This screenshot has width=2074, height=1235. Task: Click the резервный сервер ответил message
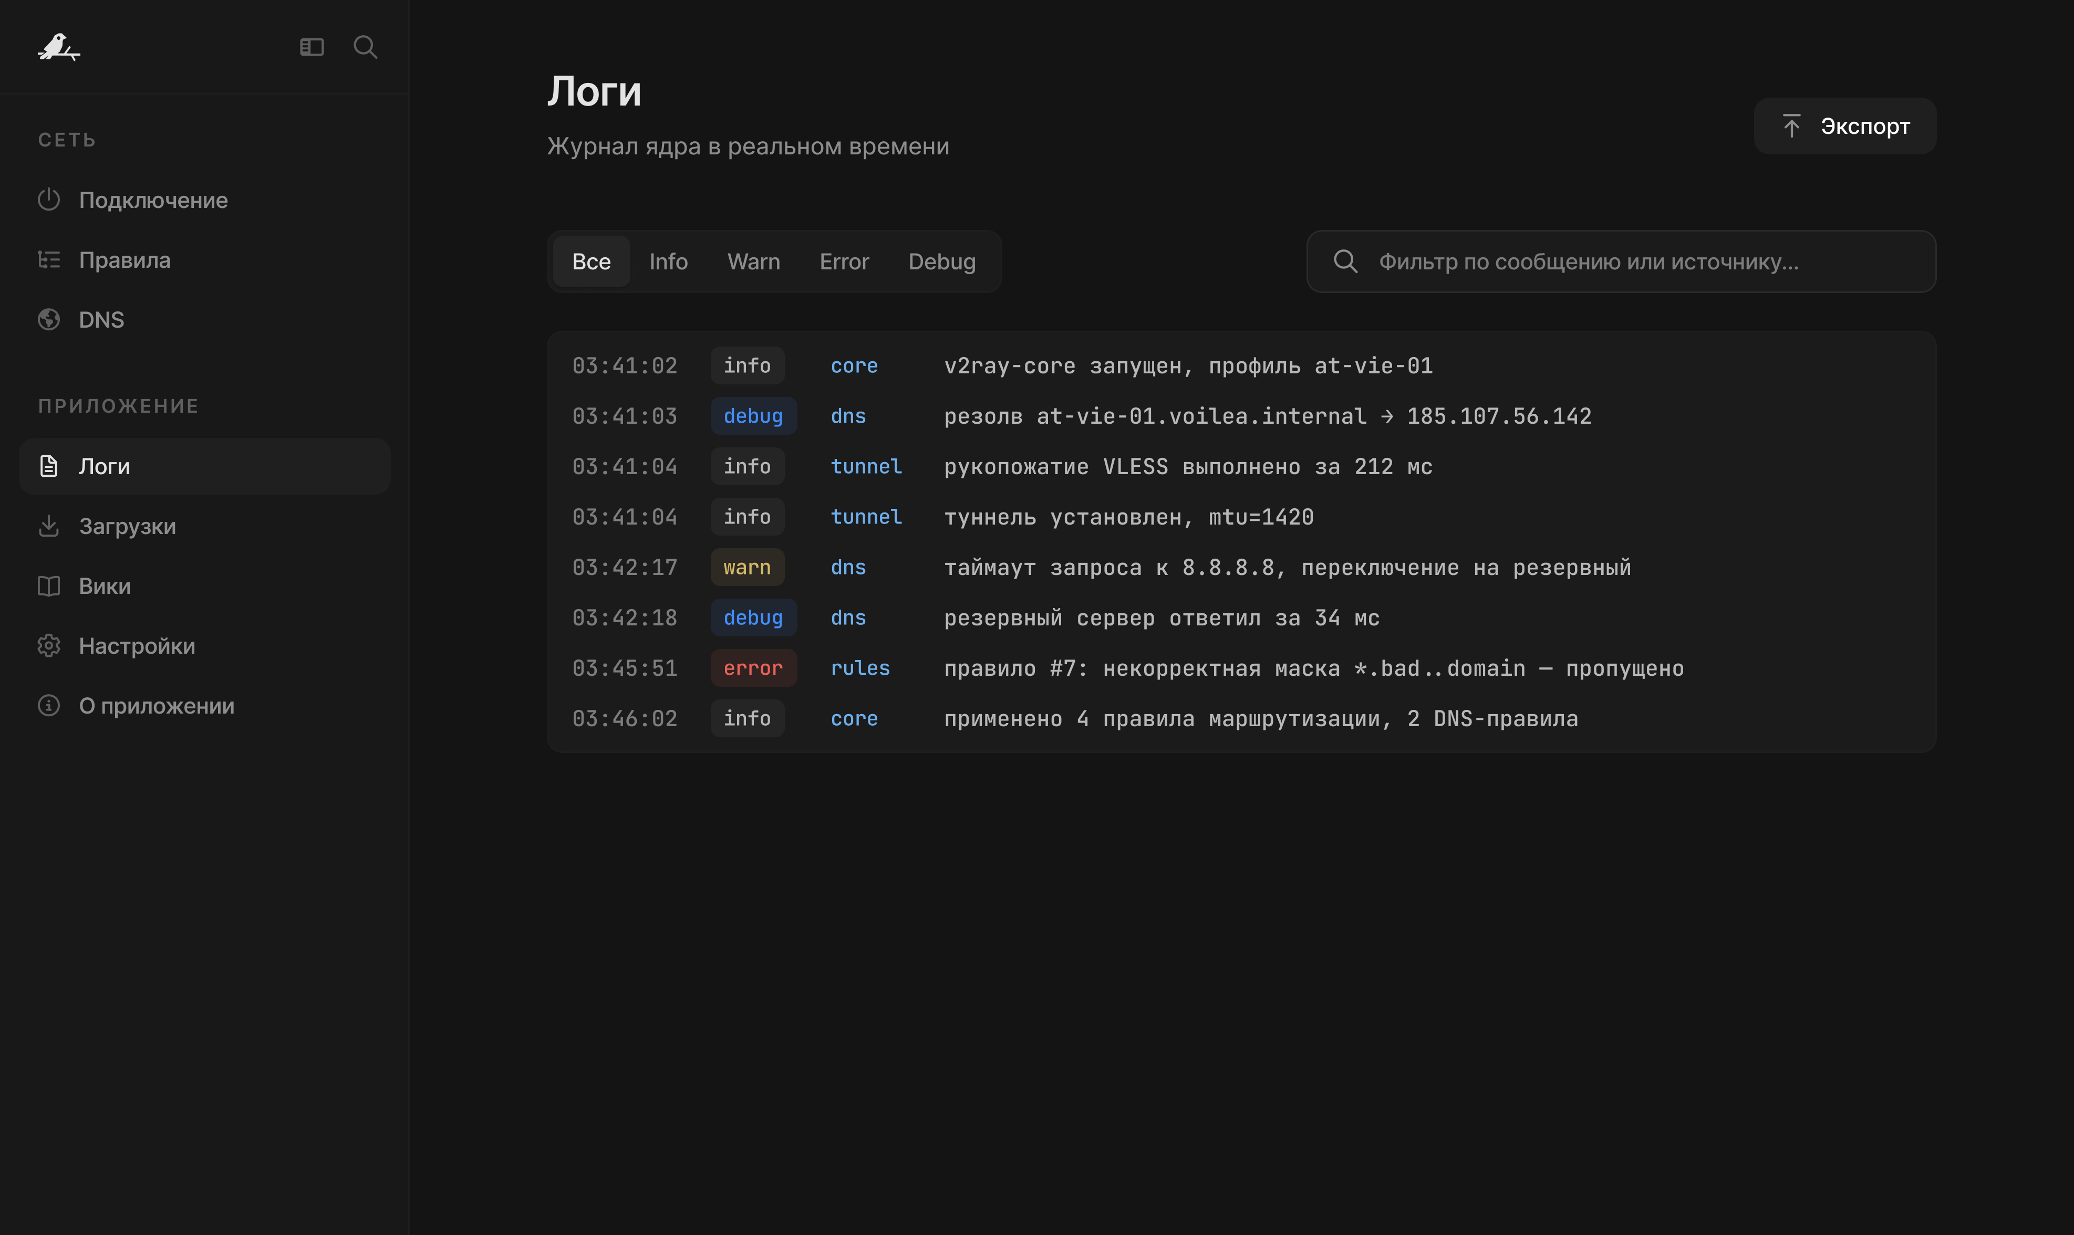[x=1162, y=617]
